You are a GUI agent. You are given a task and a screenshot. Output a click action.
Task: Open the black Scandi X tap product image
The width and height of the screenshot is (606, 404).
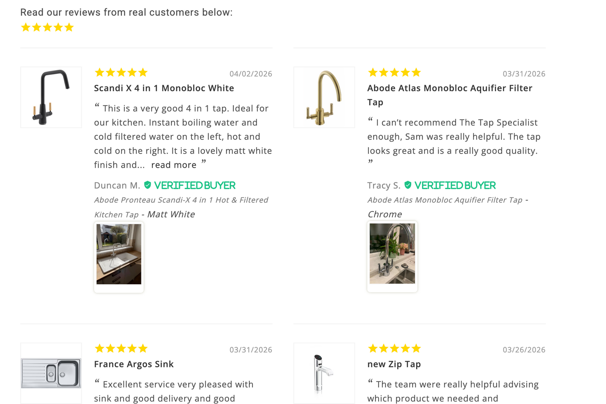[51, 97]
